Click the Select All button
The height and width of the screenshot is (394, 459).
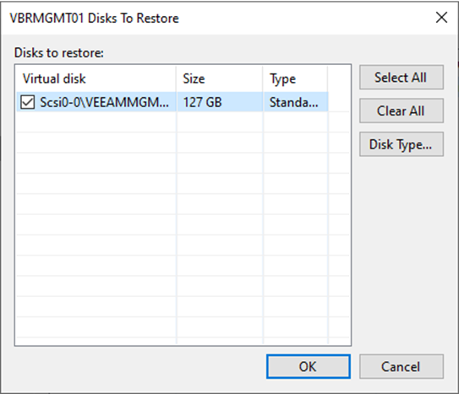(402, 78)
